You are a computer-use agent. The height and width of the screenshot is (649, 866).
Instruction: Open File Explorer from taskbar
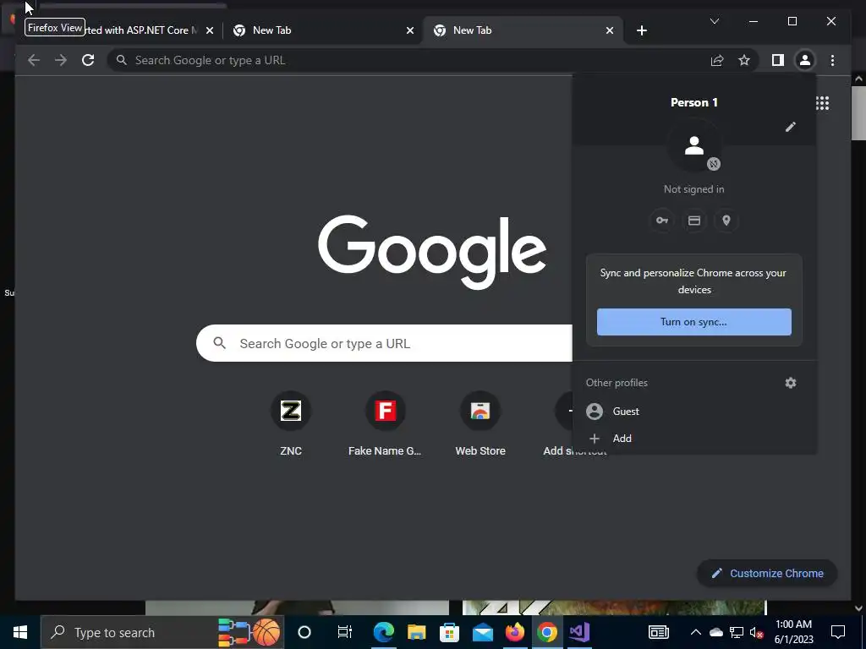(x=416, y=632)
